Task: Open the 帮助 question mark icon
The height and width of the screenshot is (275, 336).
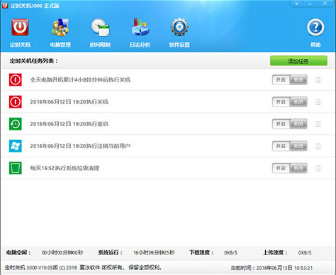Action: pos(315,28)
